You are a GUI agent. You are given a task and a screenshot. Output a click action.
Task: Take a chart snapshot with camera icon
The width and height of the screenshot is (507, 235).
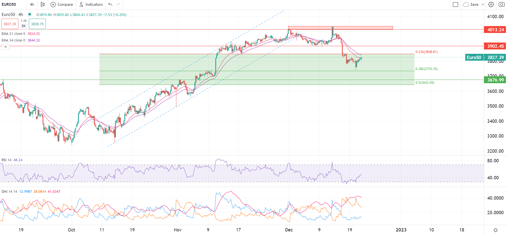click(x=502, y=4)
